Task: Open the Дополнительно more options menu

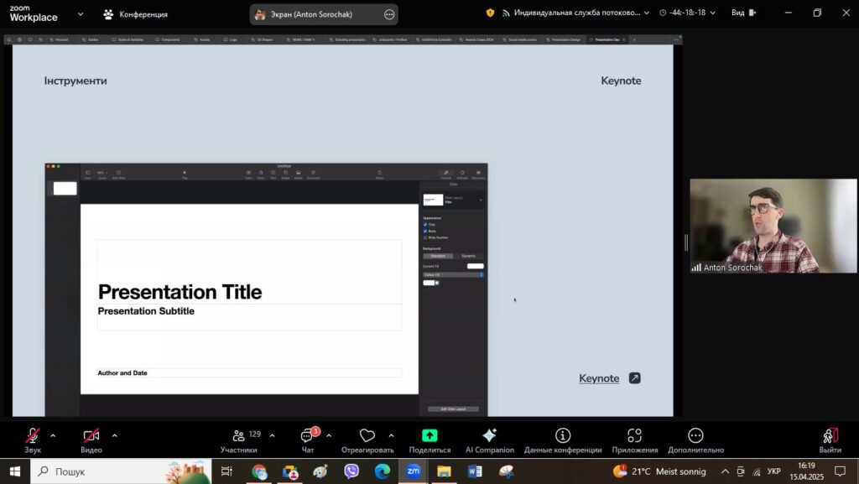Action: [695, 440]
